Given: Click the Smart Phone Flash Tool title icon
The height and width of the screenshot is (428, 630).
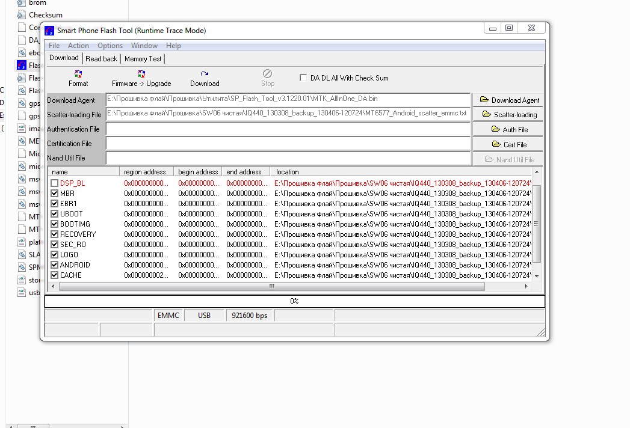Looking at the screenshot, I should pos(49,30).
